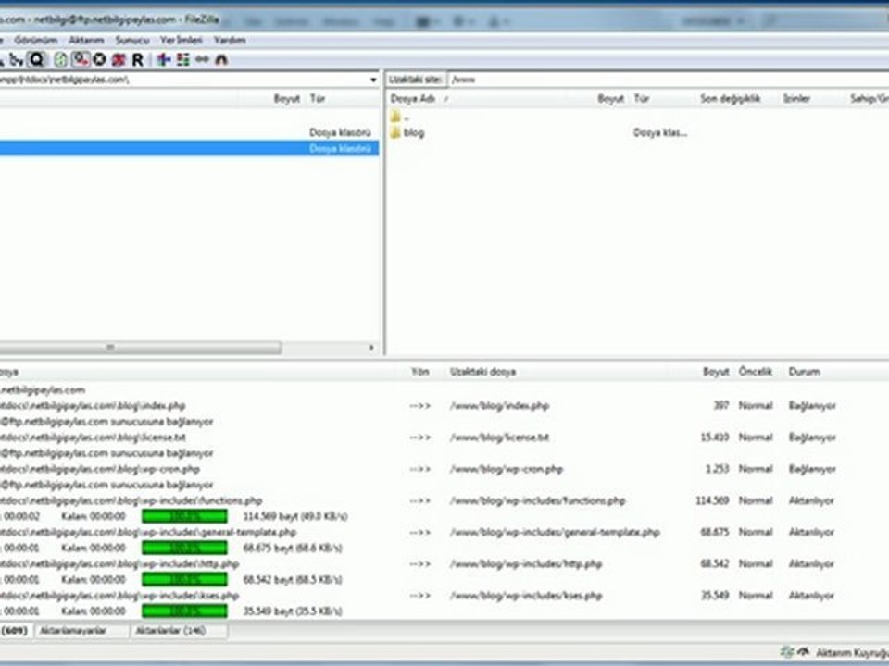
Task: Sort remote files by Boyut column
Action: point(610,99)
